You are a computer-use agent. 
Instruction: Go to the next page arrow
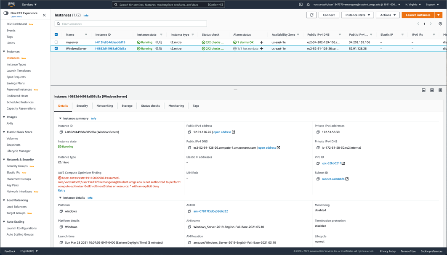tap(431, 24)
